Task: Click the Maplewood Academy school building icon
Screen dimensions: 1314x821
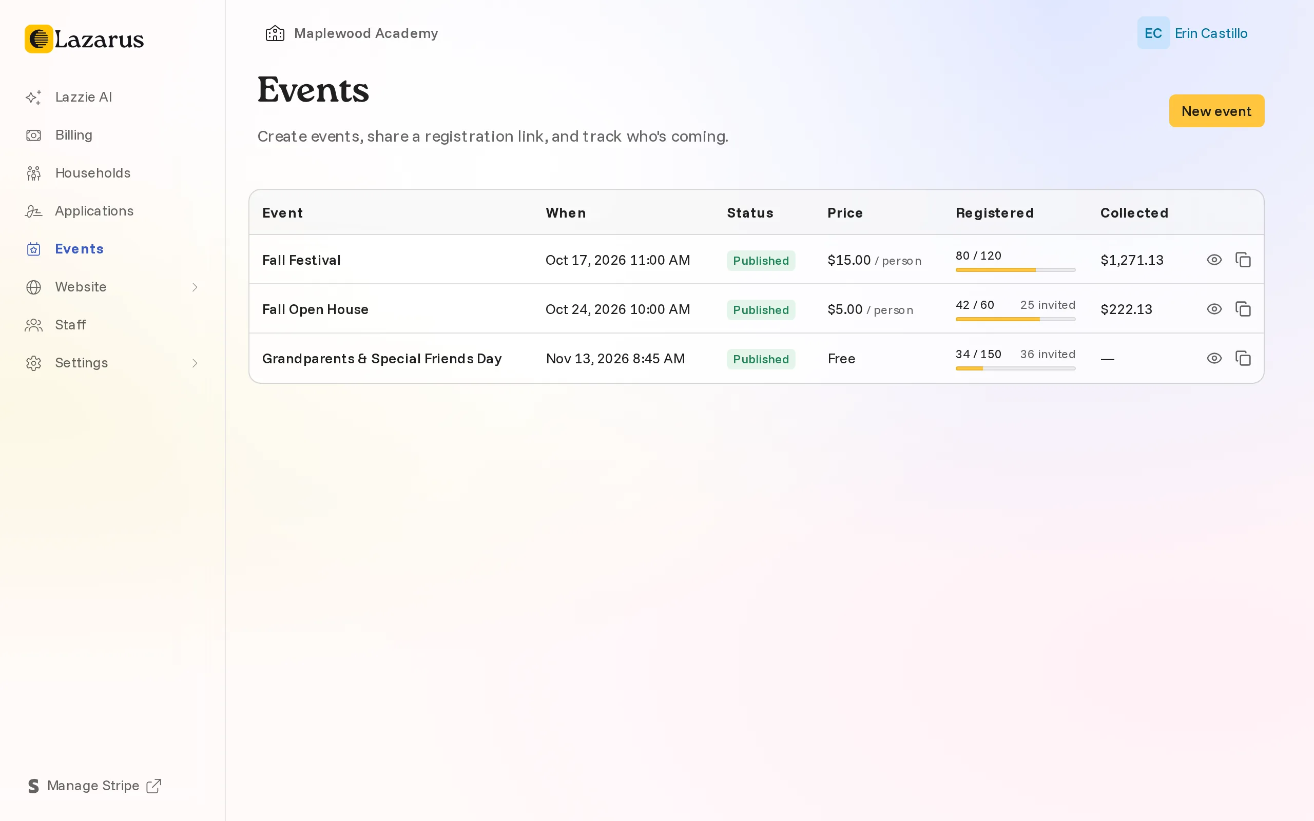Action: click(x=275, y=34)
